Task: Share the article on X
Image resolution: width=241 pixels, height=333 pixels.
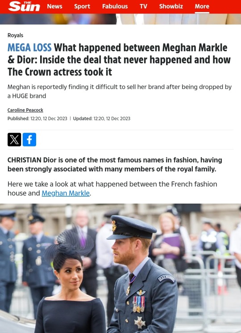Action: [x=14, y=140]
